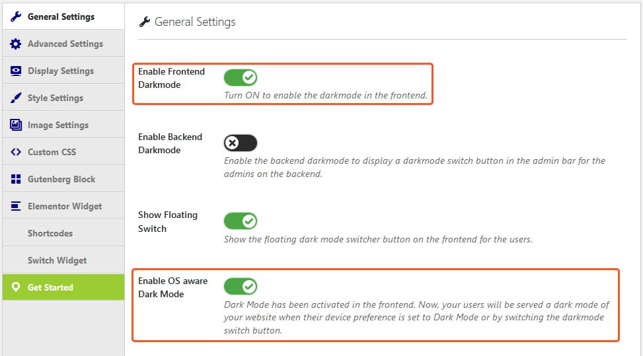This screenshot has width=643, height=356.
Task: Toggle the Enable Frontend Darkmode switch
Action: 241,77
